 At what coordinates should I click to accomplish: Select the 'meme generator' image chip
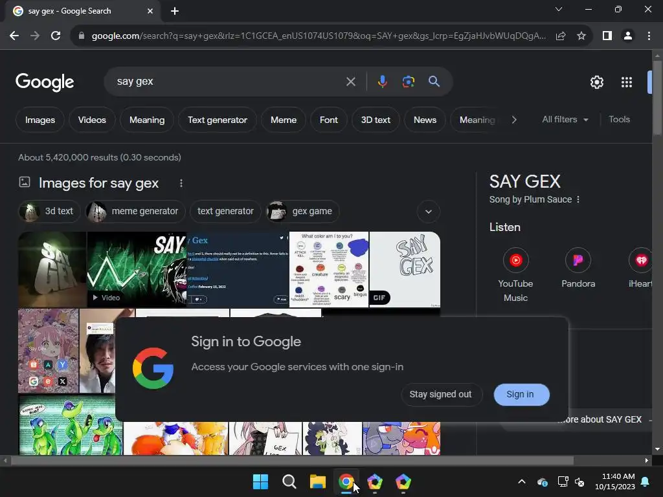pyautogui.click(x=135, y=212)
